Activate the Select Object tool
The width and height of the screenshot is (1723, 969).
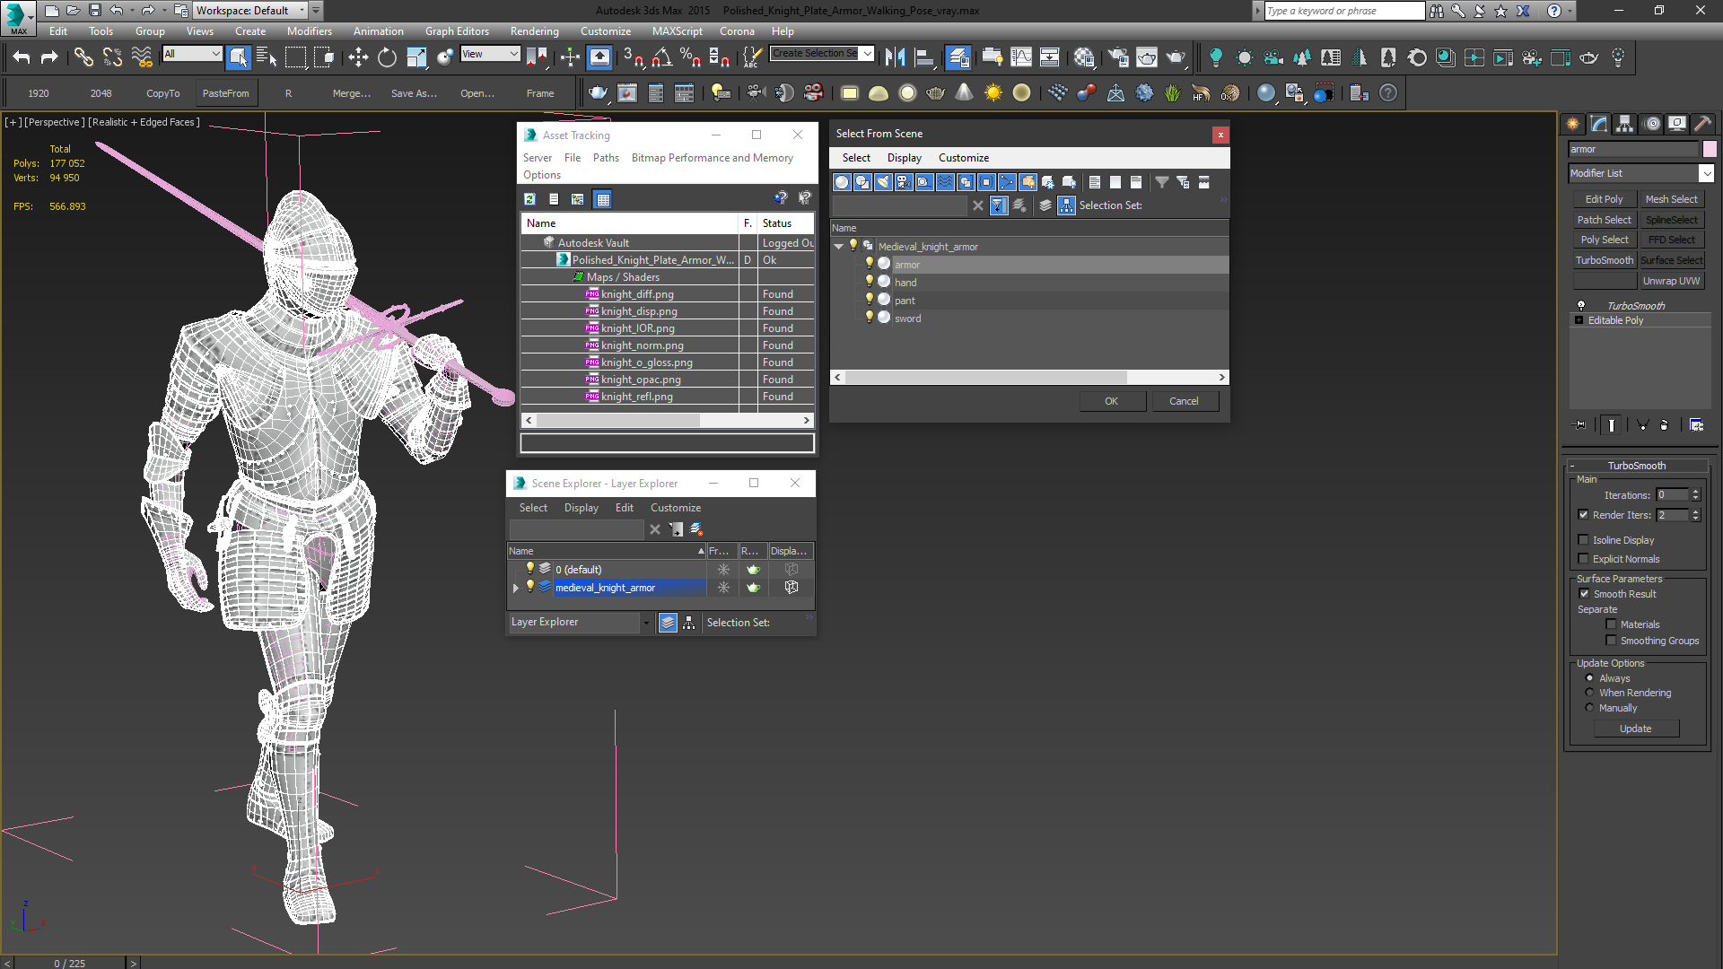coord(238,57)
